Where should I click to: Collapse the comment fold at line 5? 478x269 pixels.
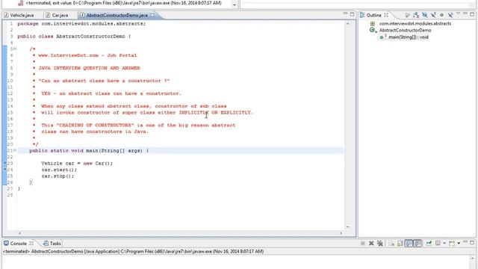point(15,49)
